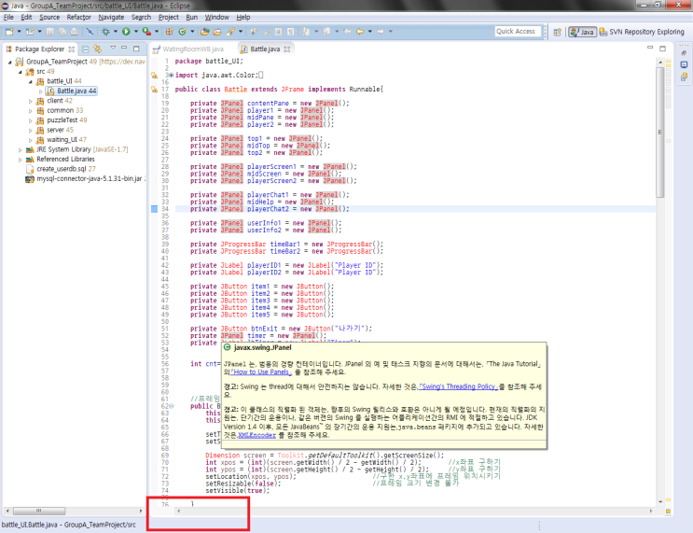Click the Back to last edit location arrow
The image size is (693, 533).
347,32
